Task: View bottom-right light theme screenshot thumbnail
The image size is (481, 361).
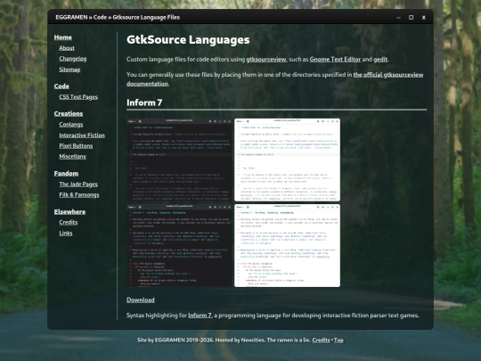Action: pyautogui.click(x=287, y=246)
